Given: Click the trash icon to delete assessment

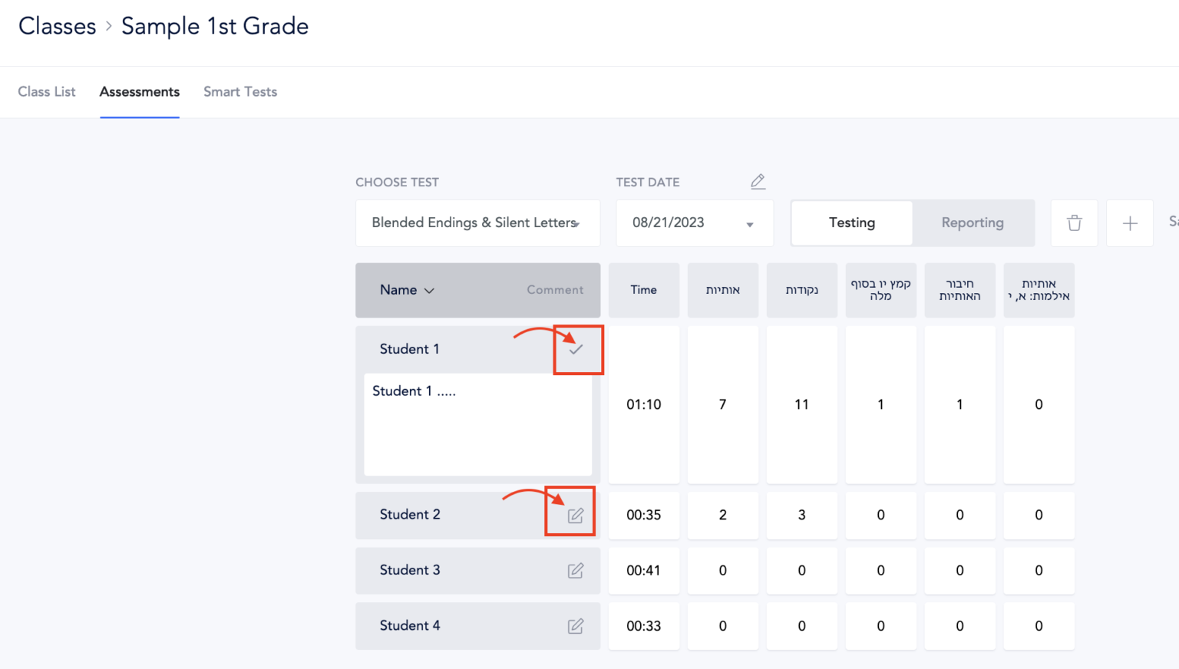Looking at the screenshot, I should tap(1074, 223).
